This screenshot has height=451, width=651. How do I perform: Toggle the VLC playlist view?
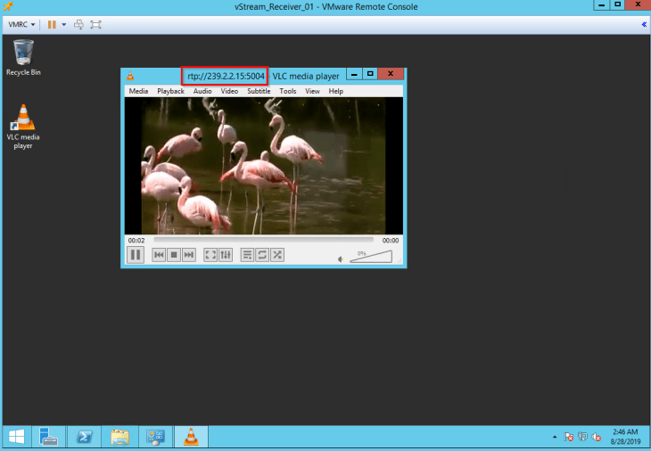[248, 255]
